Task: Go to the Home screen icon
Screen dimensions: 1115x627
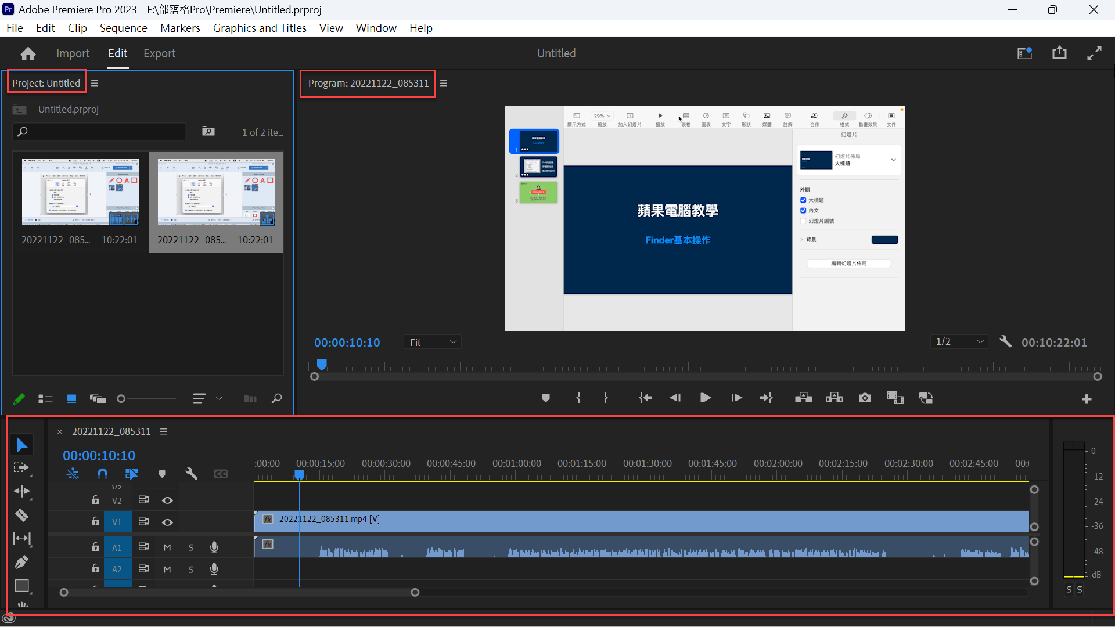Action: coord(28,53)
